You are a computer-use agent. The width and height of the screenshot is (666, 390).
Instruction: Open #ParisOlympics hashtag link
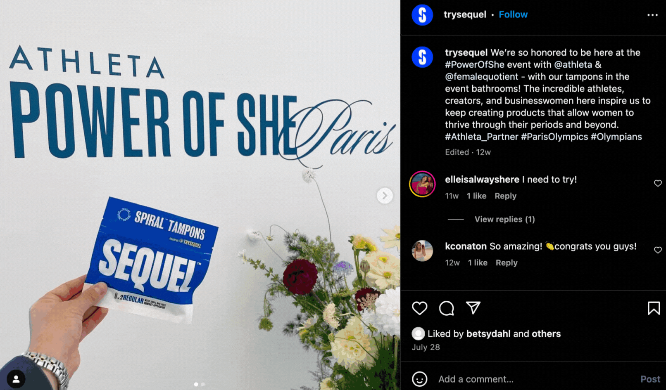tap(554, 137)
